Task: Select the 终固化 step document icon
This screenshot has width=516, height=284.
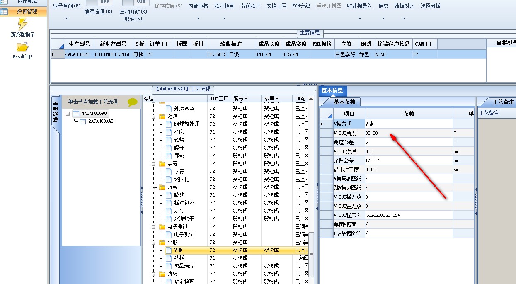Action: point(169,180)
